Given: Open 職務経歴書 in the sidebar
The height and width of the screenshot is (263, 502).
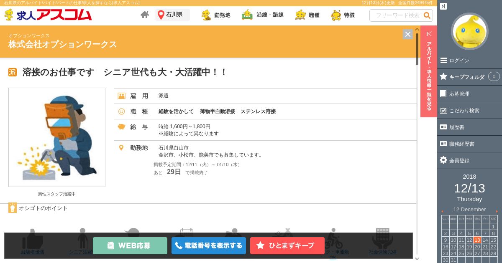Looking at the screenshot, I should (x=469, y=144).
